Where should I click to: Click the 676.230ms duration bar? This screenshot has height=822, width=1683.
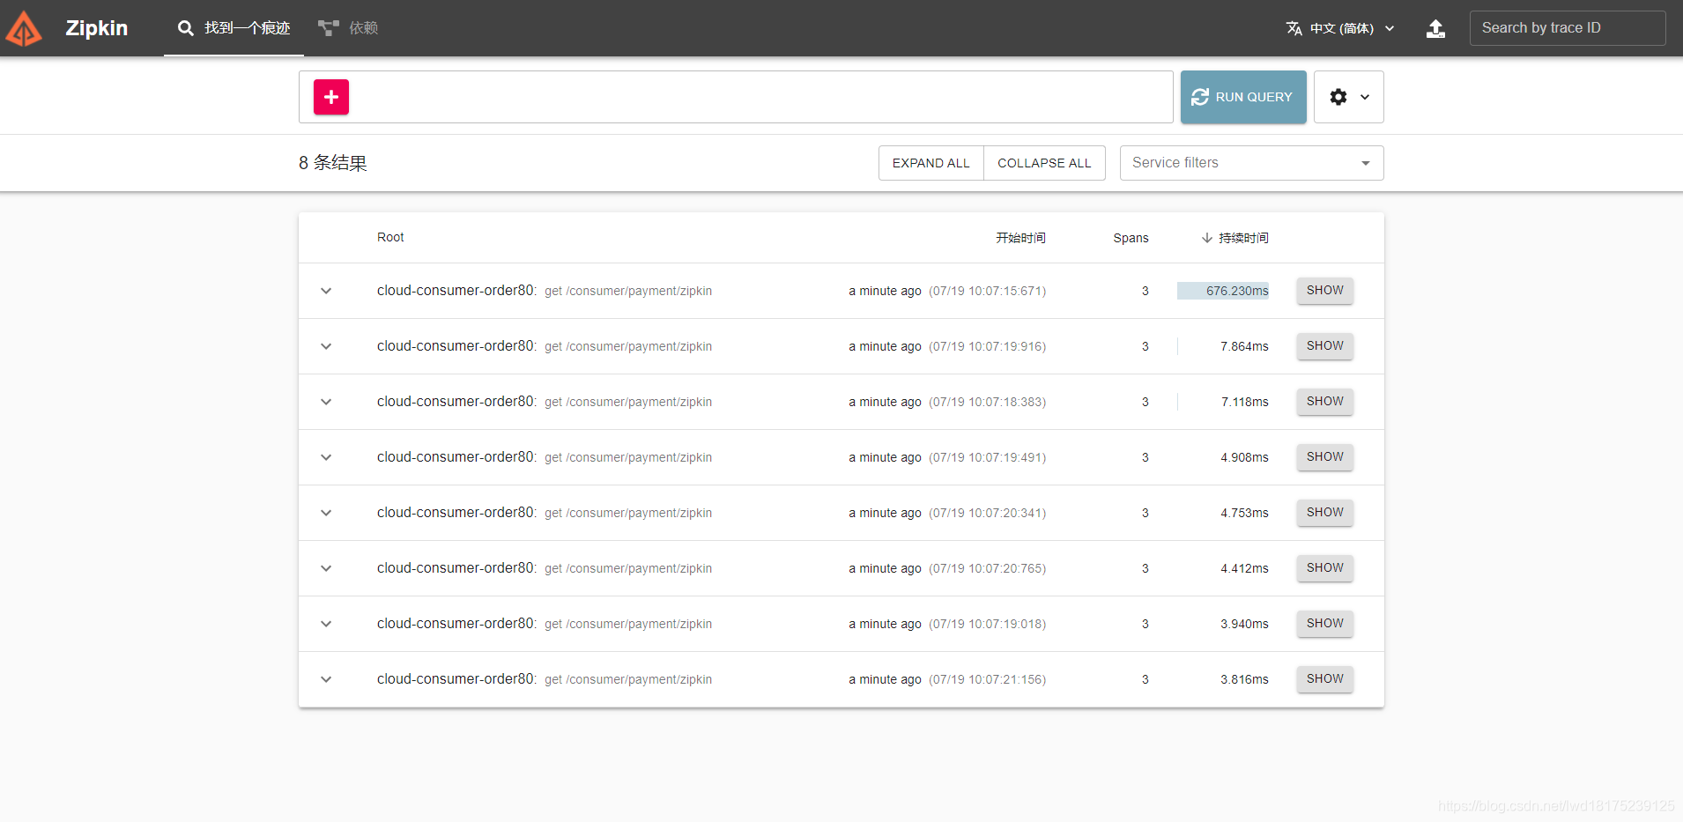coord(1223,291)
